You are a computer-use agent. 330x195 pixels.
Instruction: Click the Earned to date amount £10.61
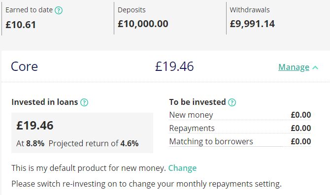pyautogui.click(x=21, y=25)
